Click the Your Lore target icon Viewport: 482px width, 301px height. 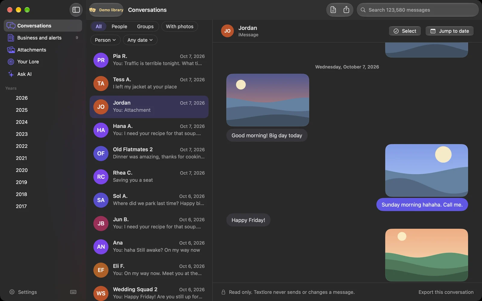pyautogui.click(x=11, y=62)
